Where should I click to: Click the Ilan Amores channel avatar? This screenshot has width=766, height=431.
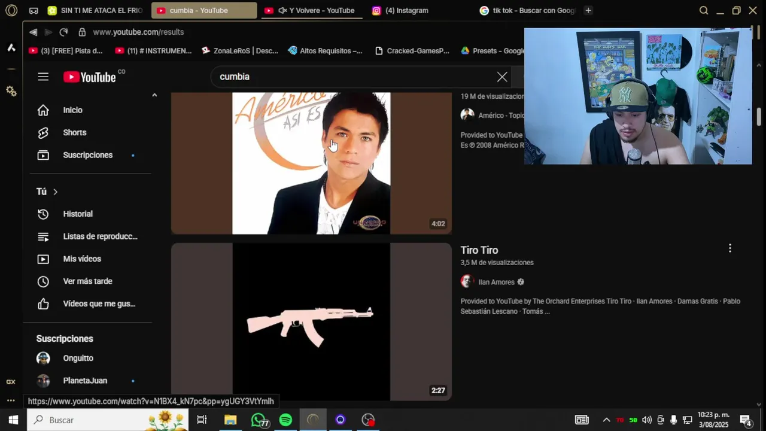467,282
